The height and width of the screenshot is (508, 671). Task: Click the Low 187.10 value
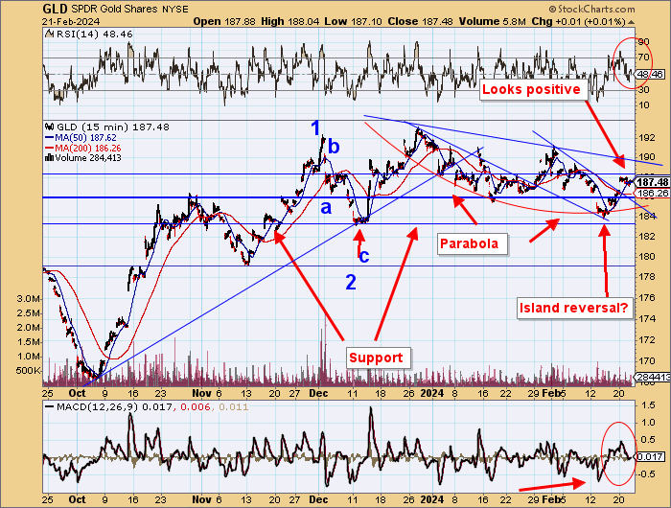(x=353, y=21)
